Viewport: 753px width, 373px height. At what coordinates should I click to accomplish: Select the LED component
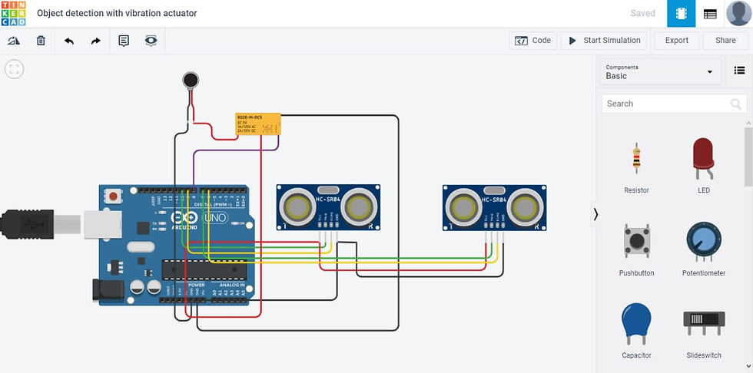click(x=704, y=166)
